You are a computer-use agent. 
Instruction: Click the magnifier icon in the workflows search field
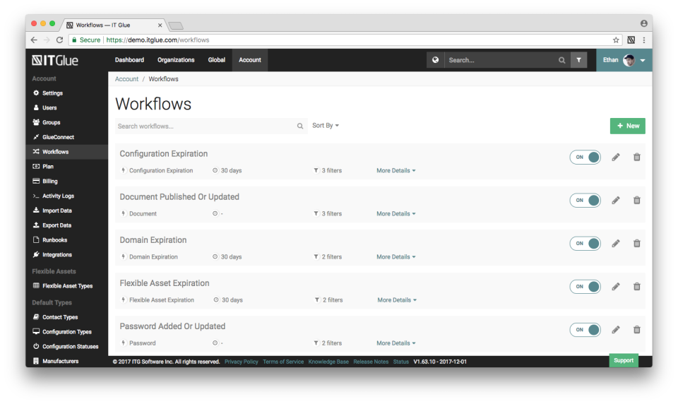coord(300,126)
